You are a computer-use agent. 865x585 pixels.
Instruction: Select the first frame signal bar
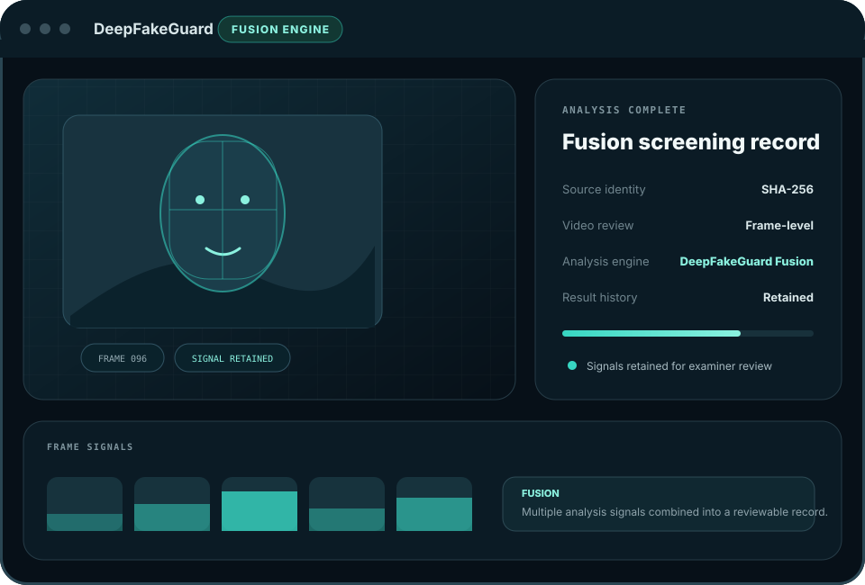[x=85, y=504]
